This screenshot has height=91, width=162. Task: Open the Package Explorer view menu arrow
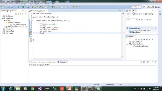[26, 14]
